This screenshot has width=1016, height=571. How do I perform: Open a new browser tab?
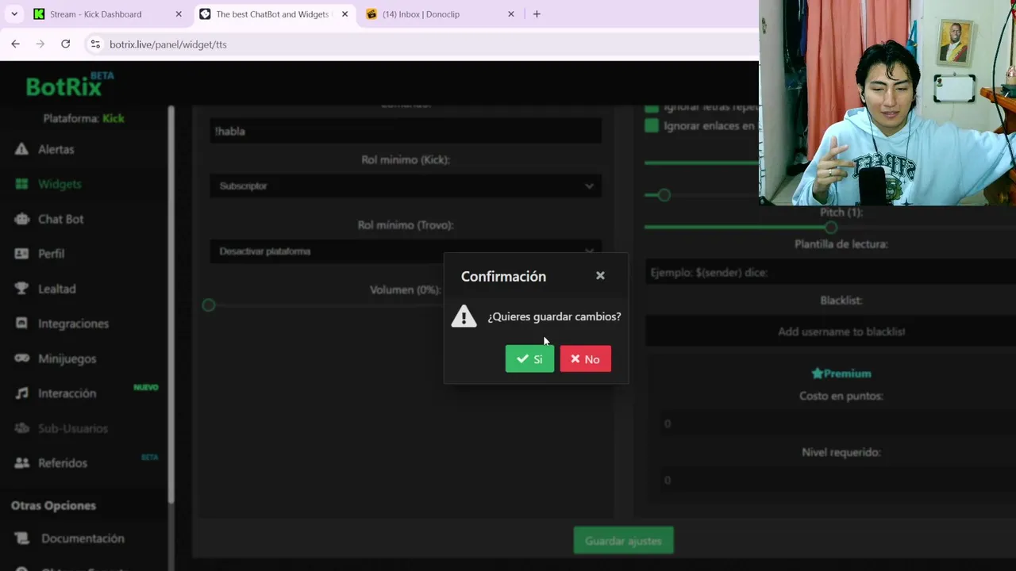pyautogui.click(x=537, y=13)
